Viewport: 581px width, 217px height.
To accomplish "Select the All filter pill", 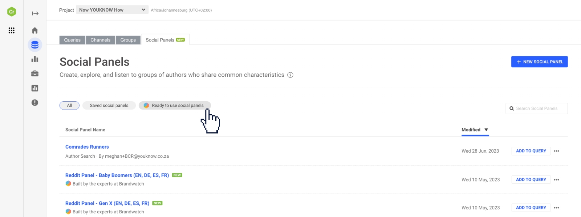I will click(69, 105).
